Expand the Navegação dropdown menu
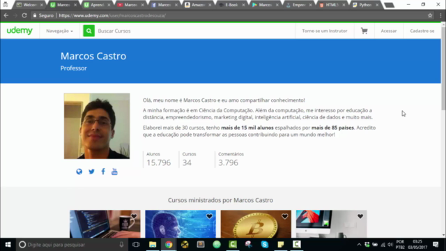Screen dimensions: 446x251 (x=59, y=31)
